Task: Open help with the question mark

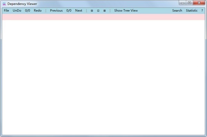Action: (202, 11)
